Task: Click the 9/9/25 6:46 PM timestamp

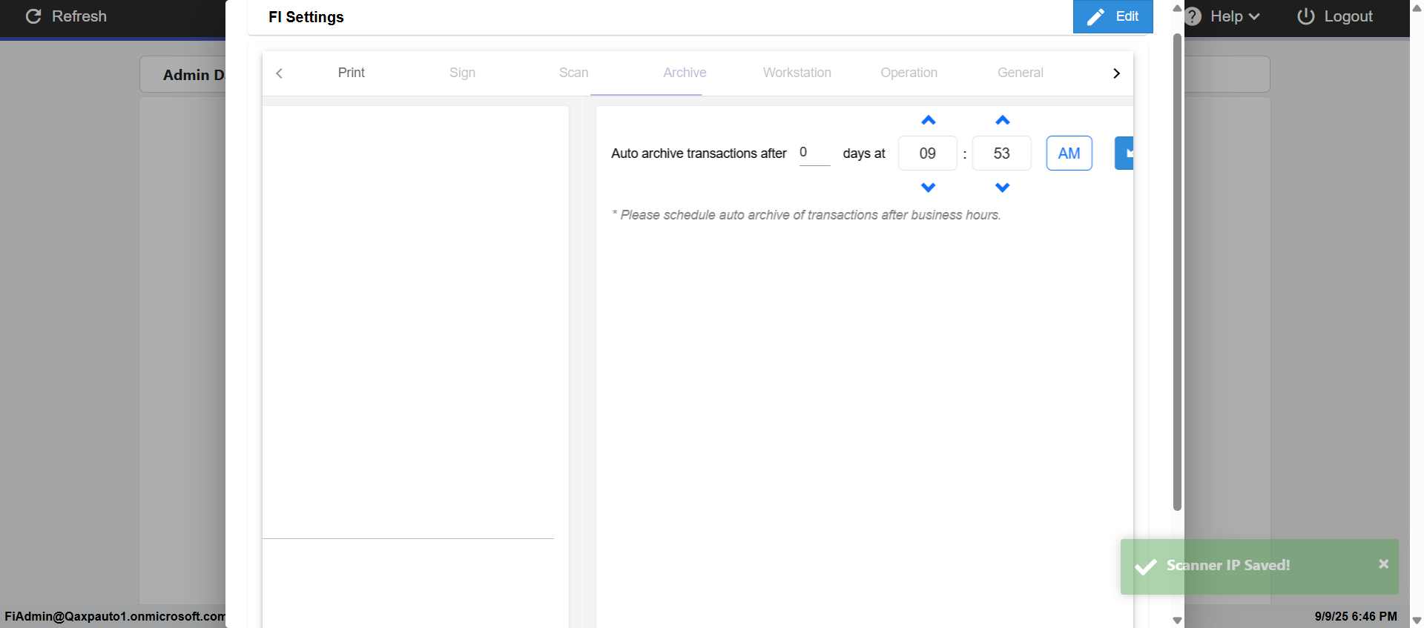Action: point(1356,616)
